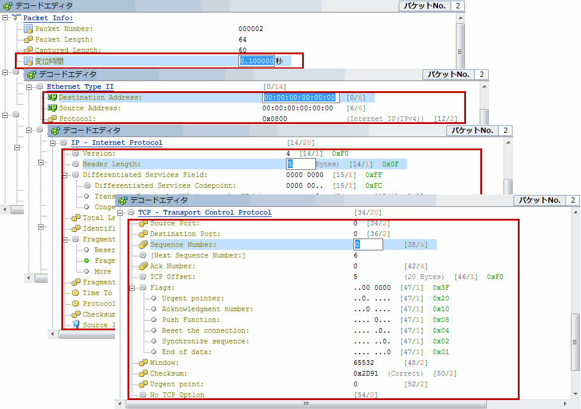Collapse the Ethernet Type II node
Viewport: 581px width, 409px height.
click(x=29, y=88)
